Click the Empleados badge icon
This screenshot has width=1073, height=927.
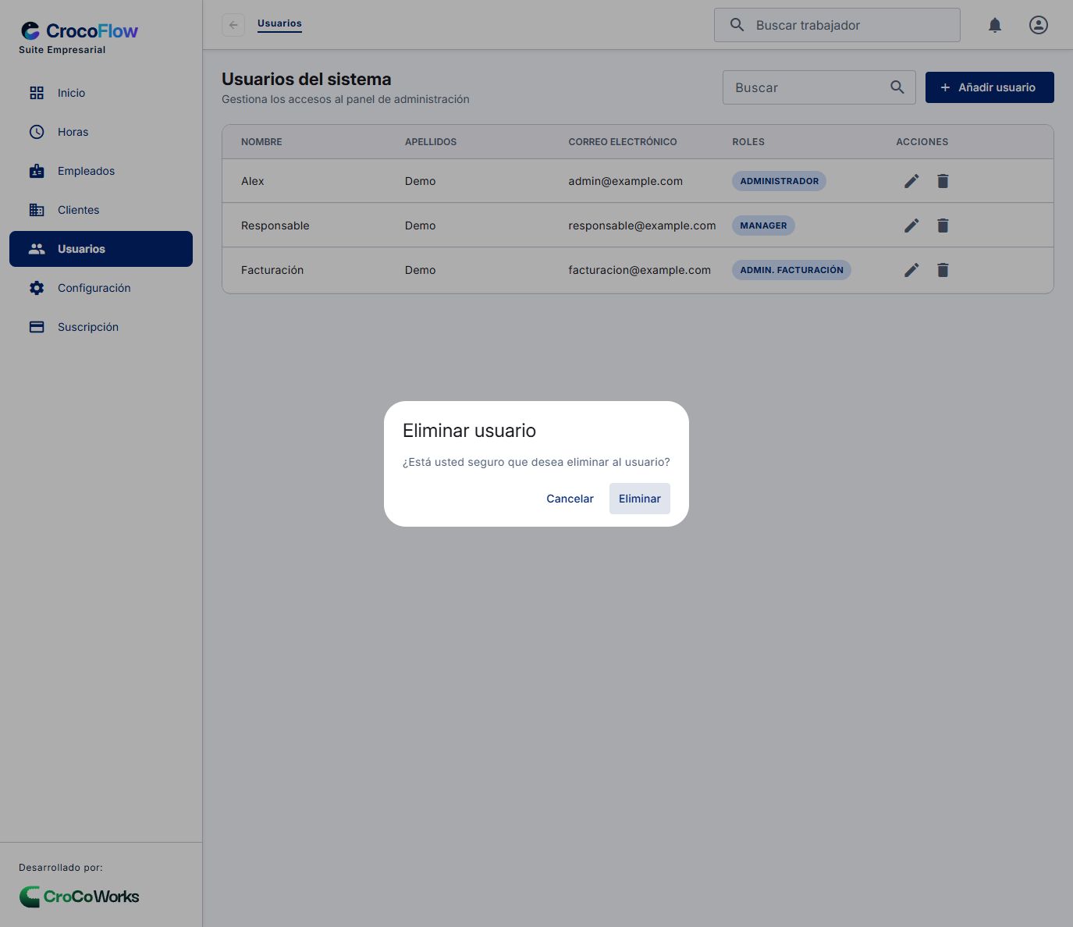37,171
